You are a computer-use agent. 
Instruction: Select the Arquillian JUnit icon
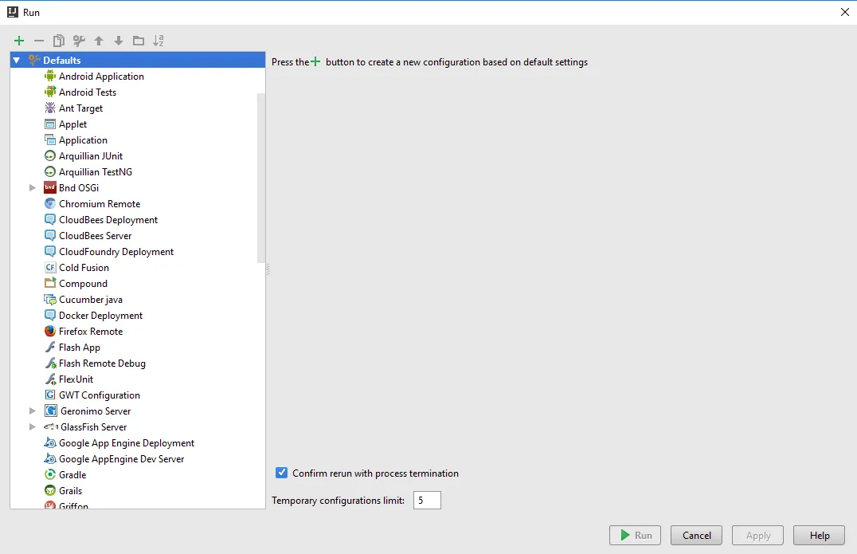tap(50, 156)
